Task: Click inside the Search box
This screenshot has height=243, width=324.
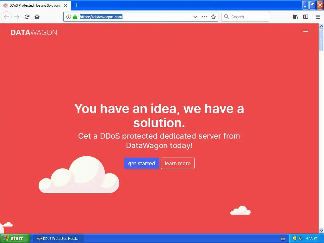Action: (x=245, y=17)
